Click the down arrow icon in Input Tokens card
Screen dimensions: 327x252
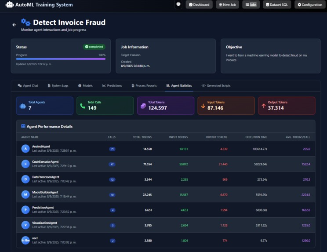coord(203,106)
